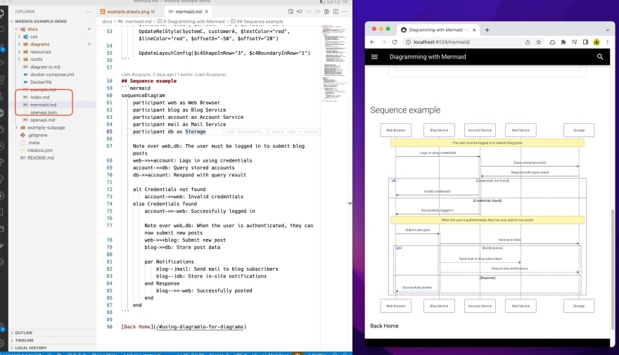Viewport: 619px width, 355px height.
Task: Open the Explorer activity bar icon
Action: click(x=2, y=13)
